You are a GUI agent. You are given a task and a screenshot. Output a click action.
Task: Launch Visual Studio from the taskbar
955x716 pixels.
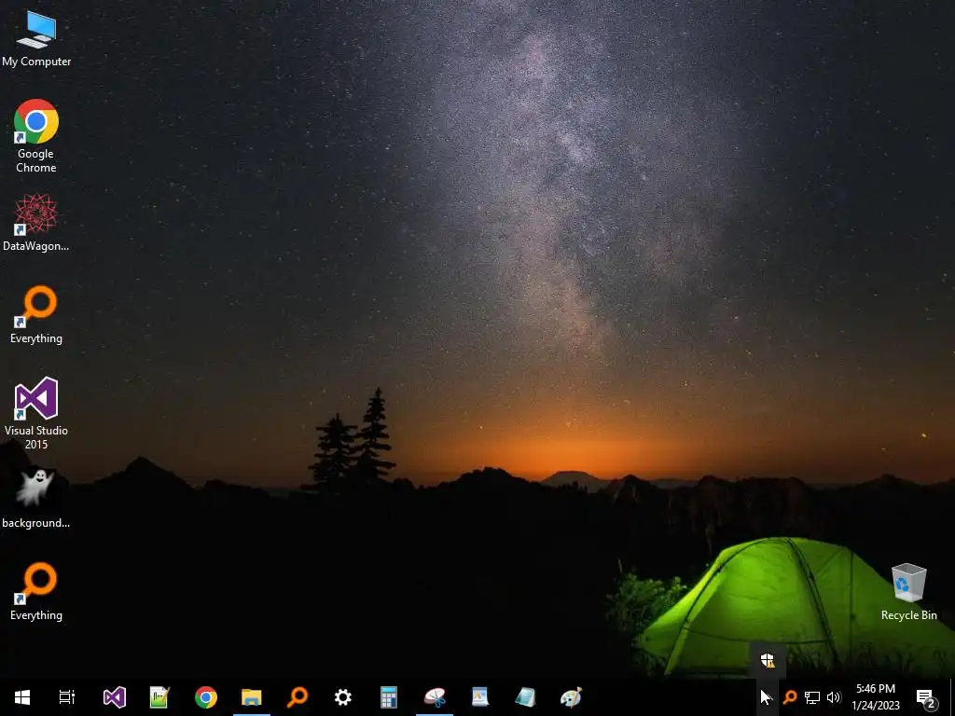click(x=115, y=697)
